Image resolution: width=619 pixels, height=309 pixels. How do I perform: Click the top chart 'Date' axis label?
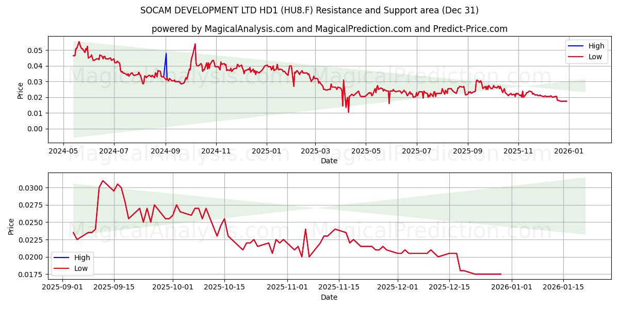tap(329, 161)
